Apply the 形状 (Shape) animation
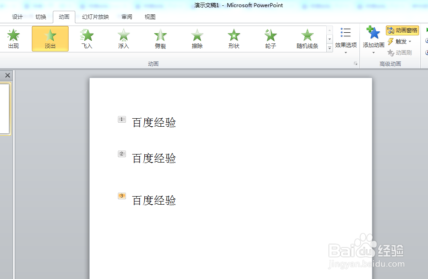 click(233, 38)
